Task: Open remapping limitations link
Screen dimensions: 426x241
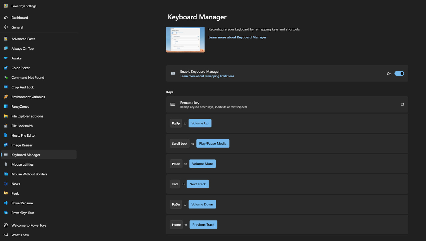Action: point(207,76)
